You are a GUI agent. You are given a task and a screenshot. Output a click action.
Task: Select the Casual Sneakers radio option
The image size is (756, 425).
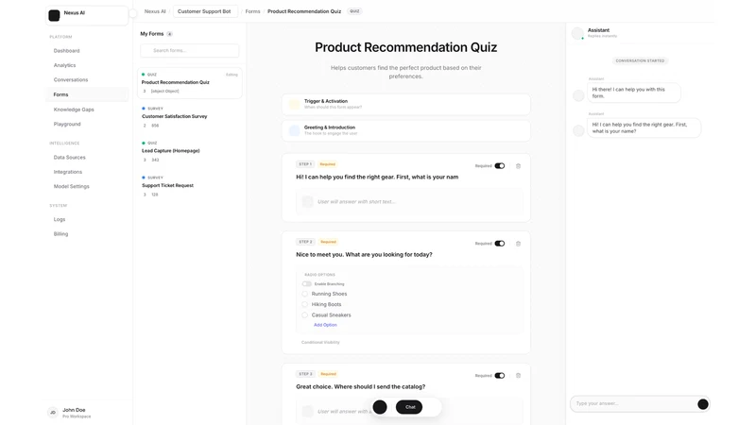pos(304,315)
